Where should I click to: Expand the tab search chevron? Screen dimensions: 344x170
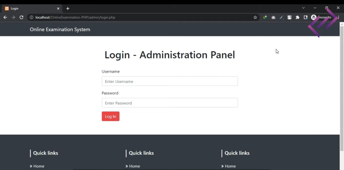(x=303, y=8)
